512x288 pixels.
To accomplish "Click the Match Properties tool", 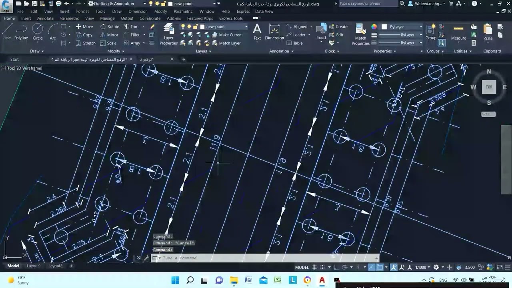I will click(x=360, y=34).
